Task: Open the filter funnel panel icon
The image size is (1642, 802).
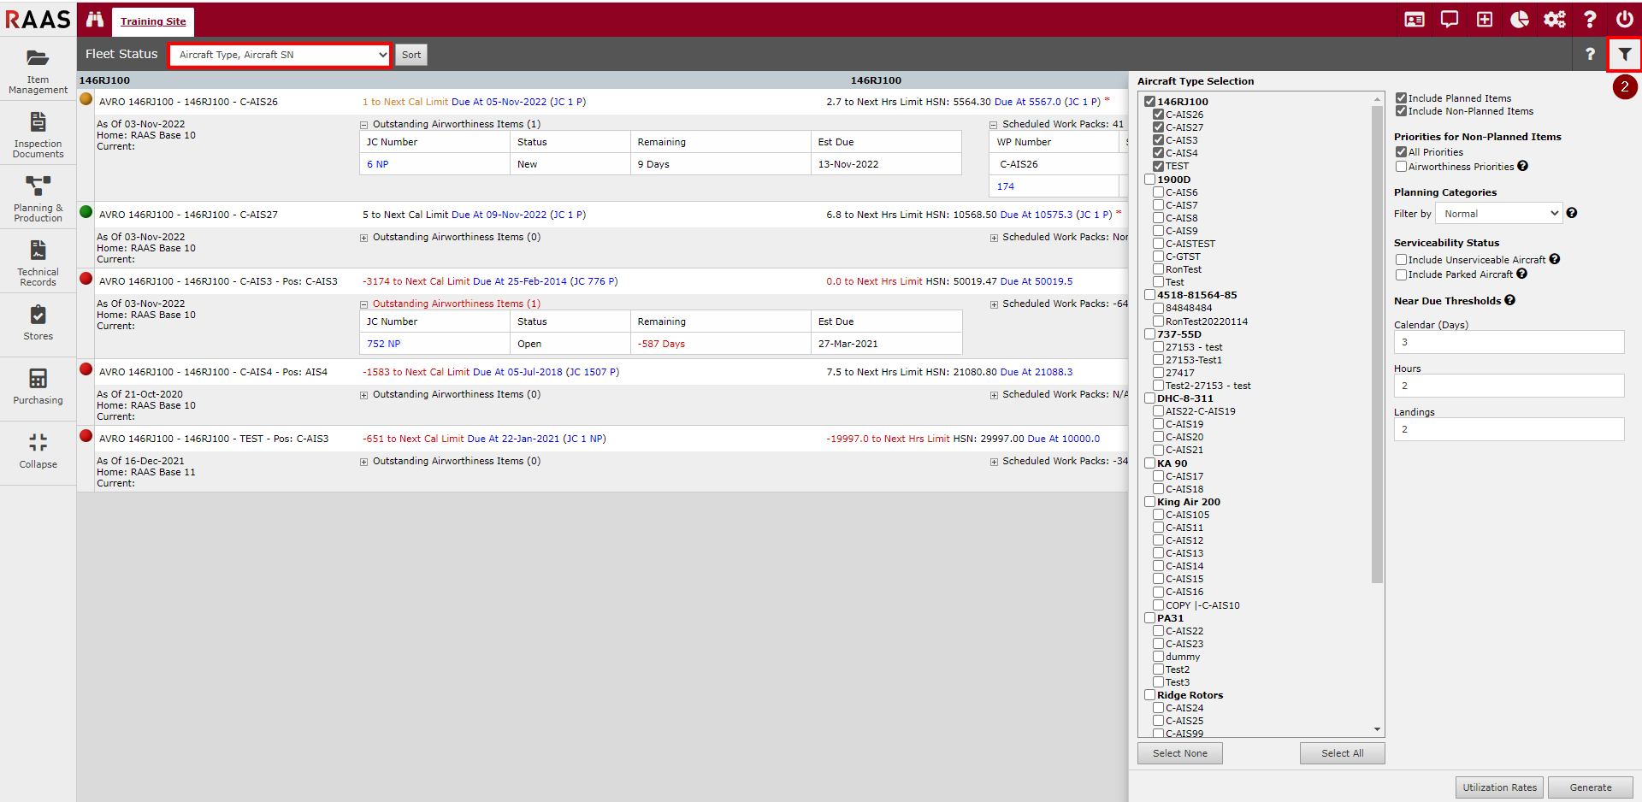Action: click(1624, 55)
